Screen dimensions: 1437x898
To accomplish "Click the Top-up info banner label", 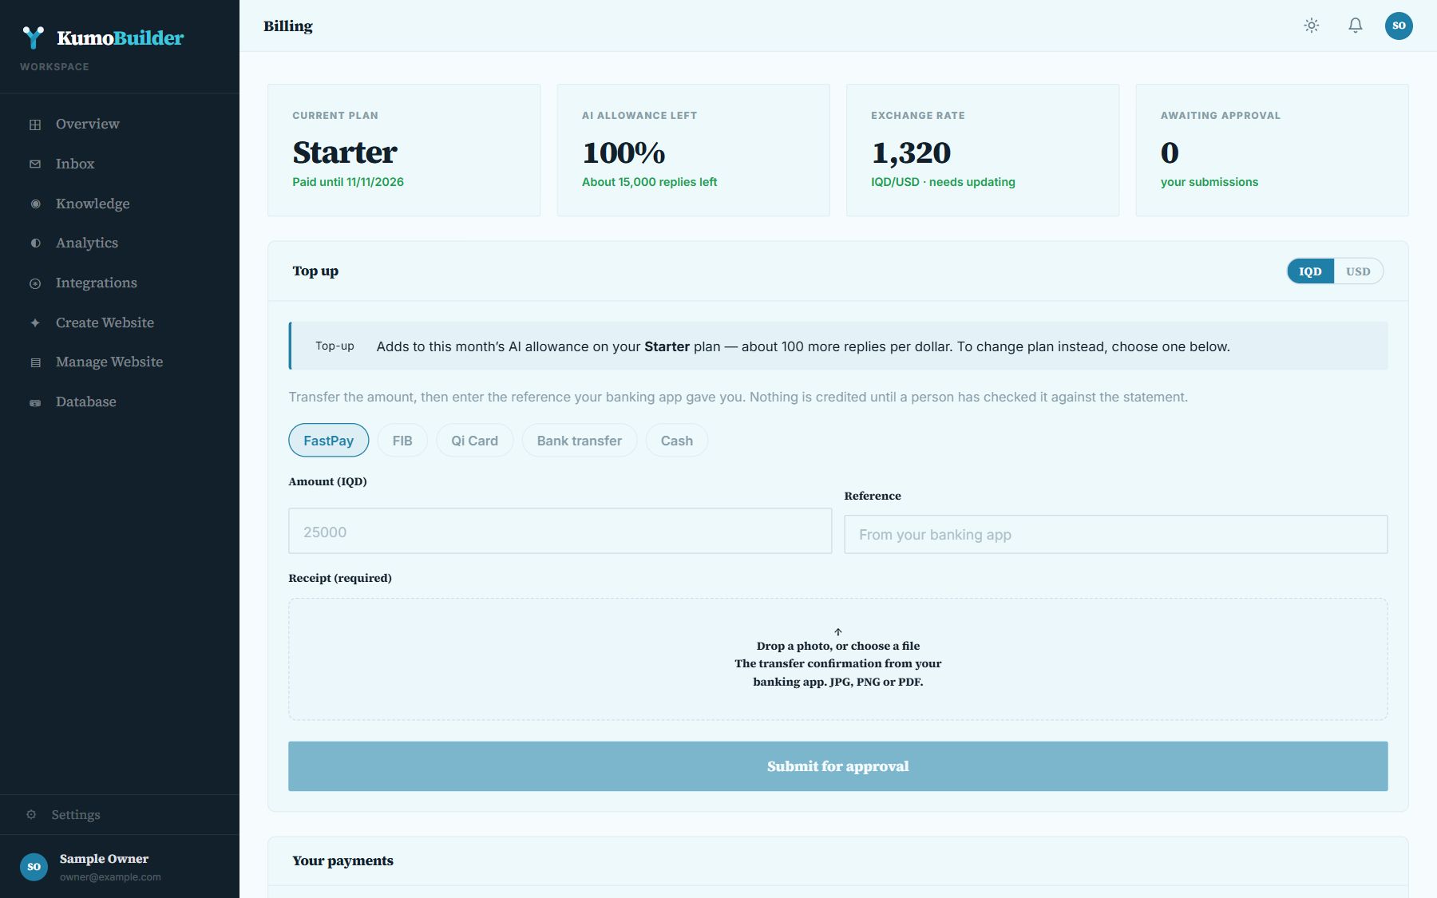I will [x=335, y=346].
